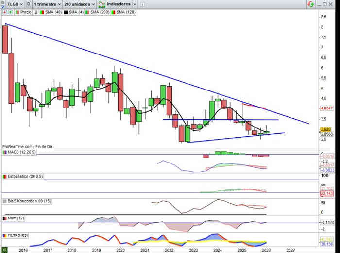The height and width of the screenshot is (253, 340).
Task: Click the Build indicator icon
Action: click(x=102, y=4)
